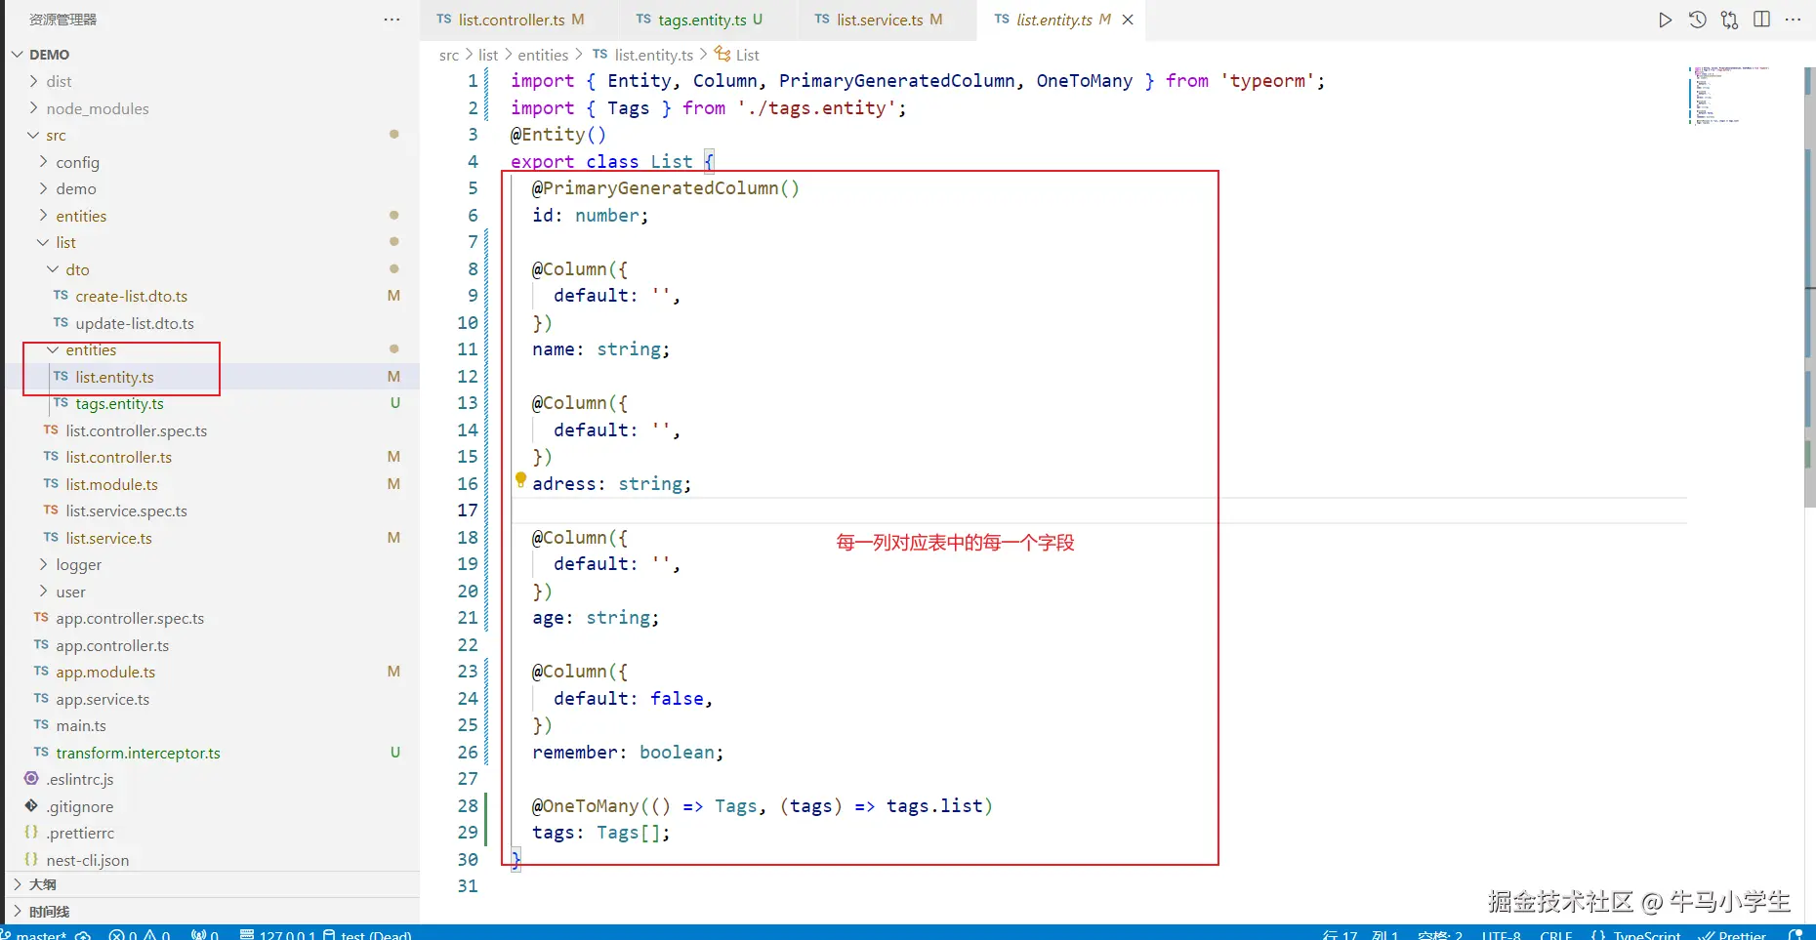The width and height of the screenshot is (1816, 940).
Task: Change the UTF-8 file encoding
Action: [1501, 934]
